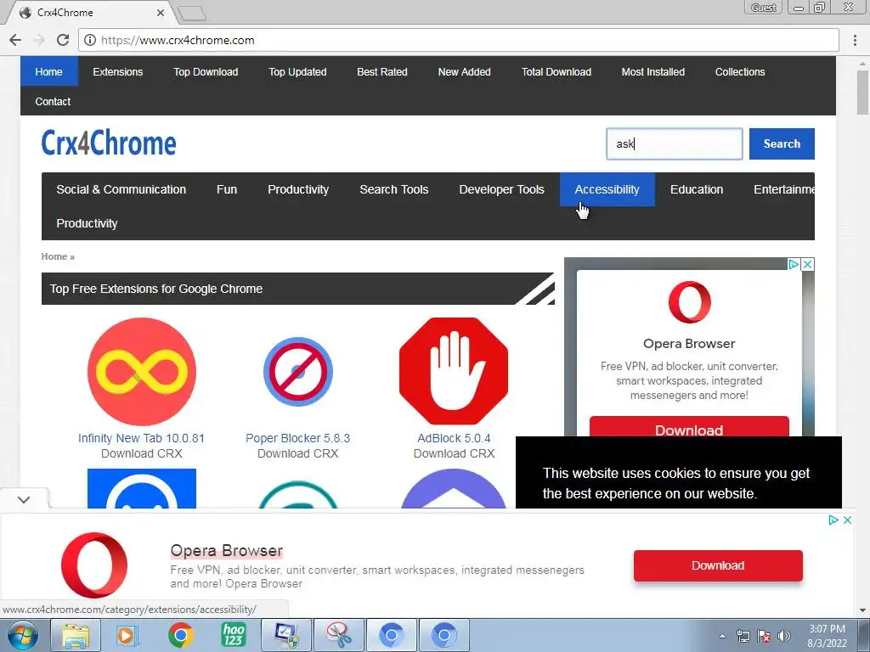Select the Home menu item

point(48,71)
